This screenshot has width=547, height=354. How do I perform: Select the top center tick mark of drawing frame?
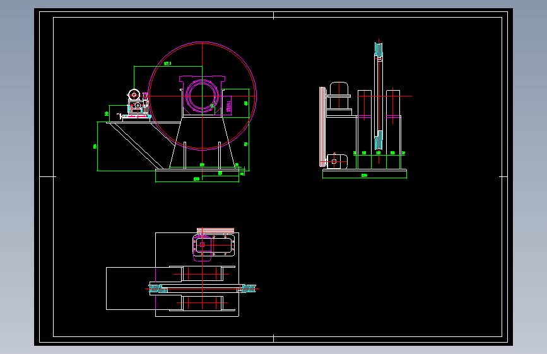tap(274, 16)
